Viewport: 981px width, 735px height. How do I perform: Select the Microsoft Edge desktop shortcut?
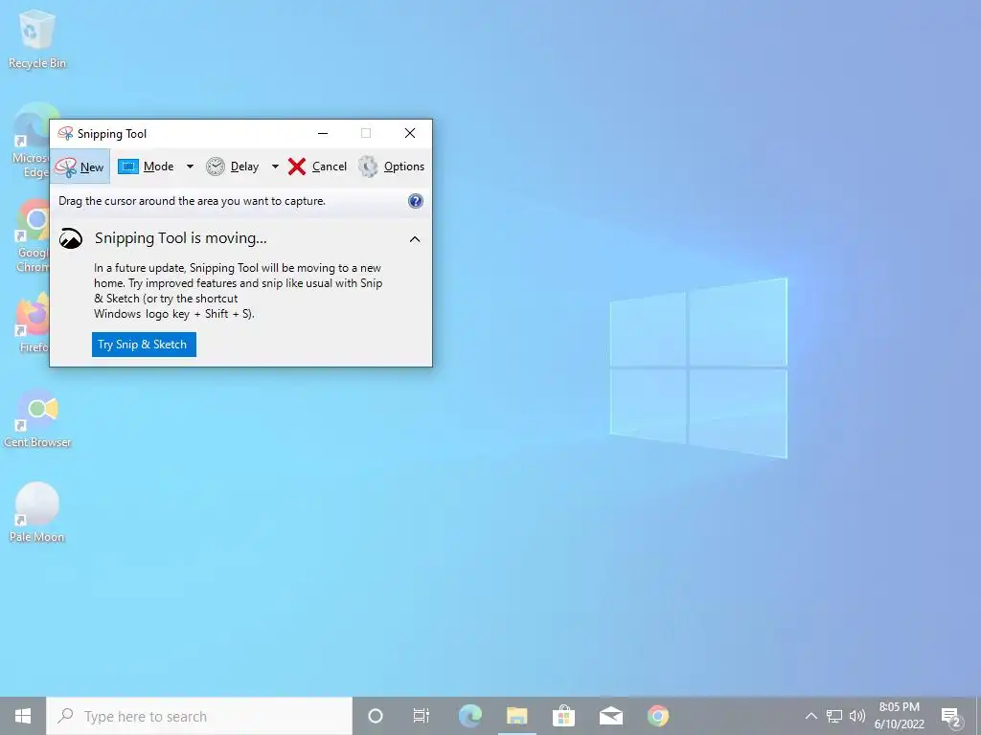31,142
